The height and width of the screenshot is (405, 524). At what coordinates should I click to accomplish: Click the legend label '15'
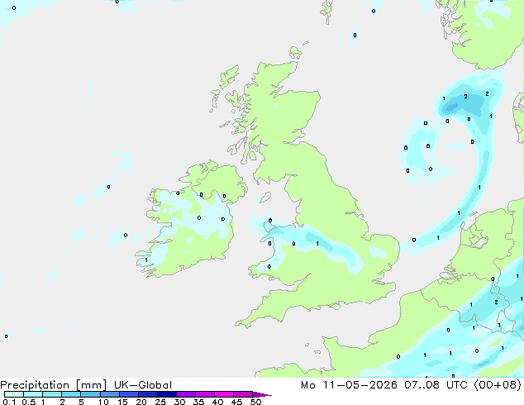pos(122,402)
